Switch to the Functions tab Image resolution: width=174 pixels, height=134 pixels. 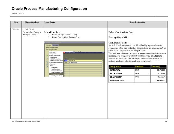tap(49, 45)
